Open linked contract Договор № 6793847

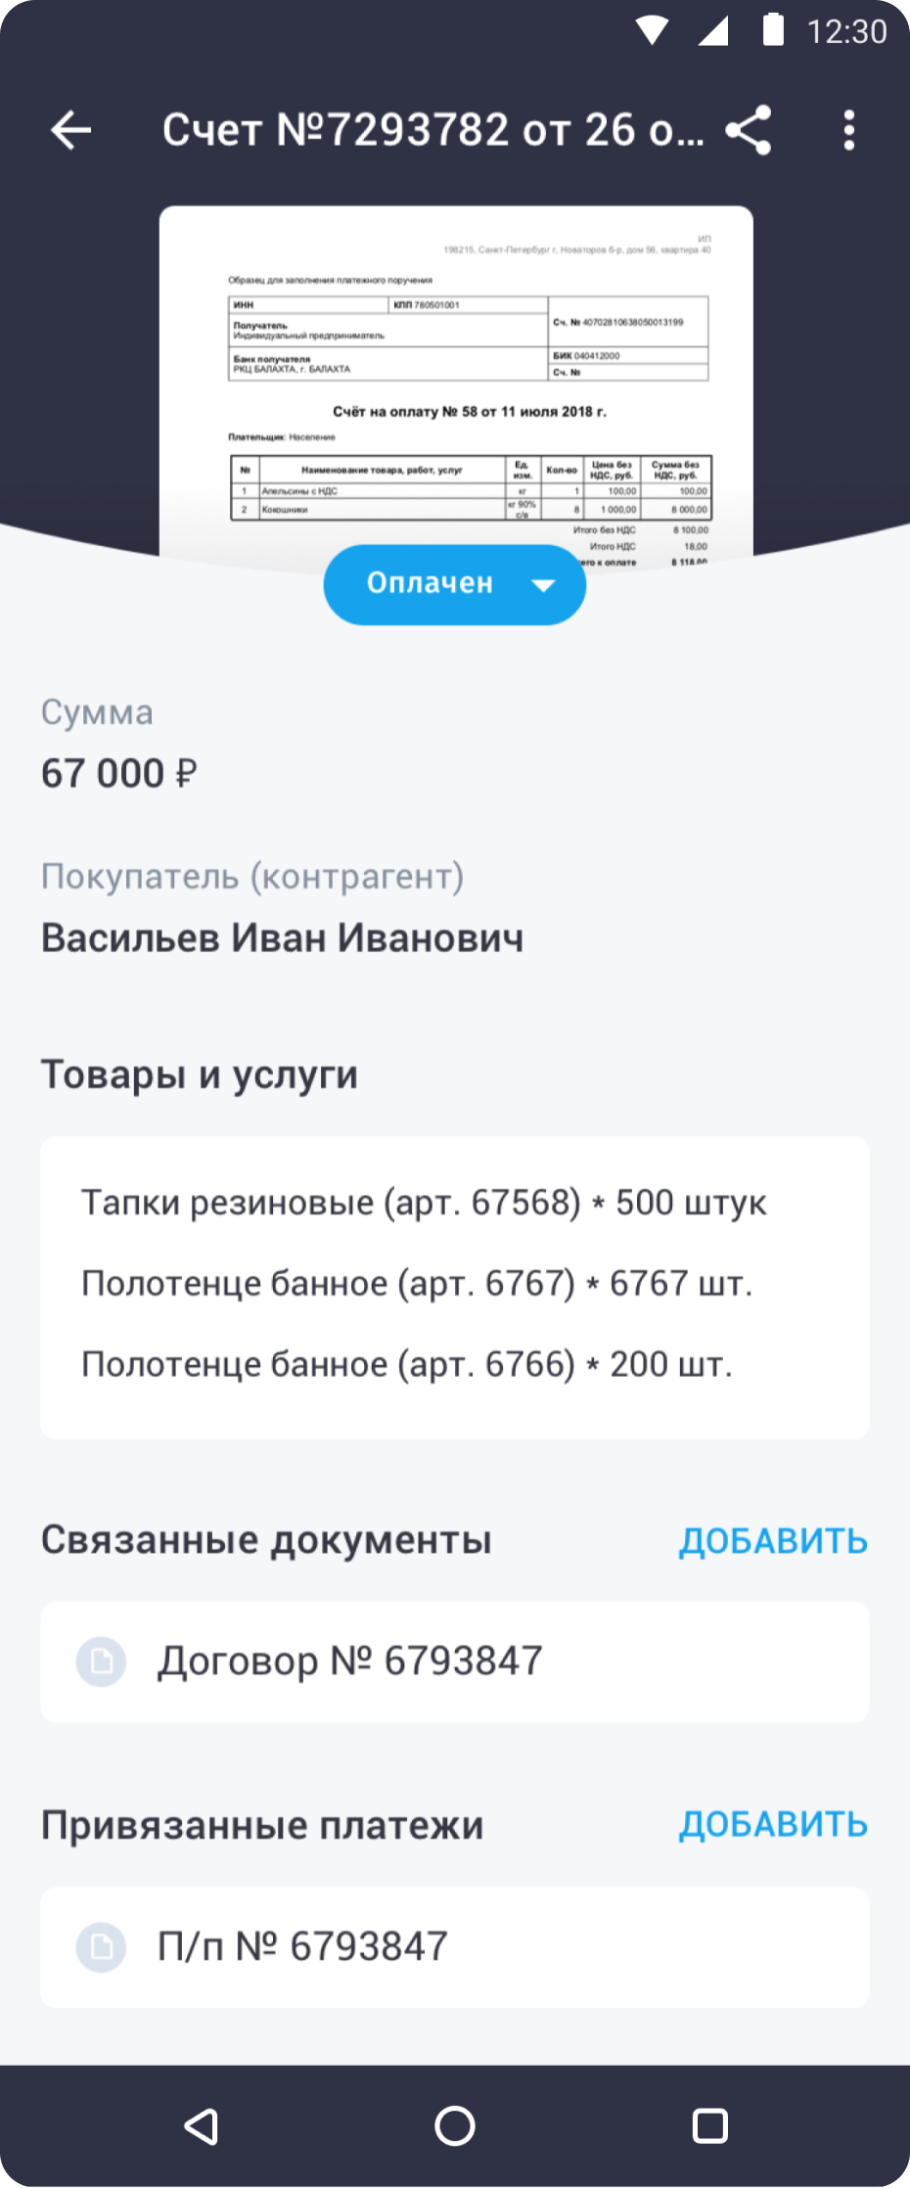[350, 1662]
